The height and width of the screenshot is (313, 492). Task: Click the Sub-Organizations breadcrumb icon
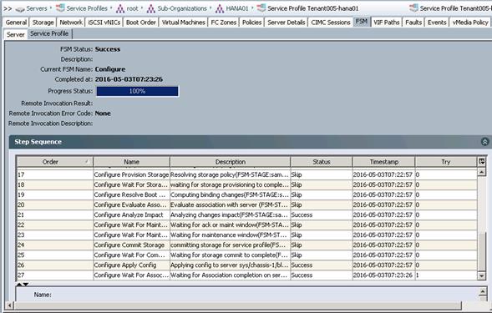pyautogui.click(x=151, y=8)
